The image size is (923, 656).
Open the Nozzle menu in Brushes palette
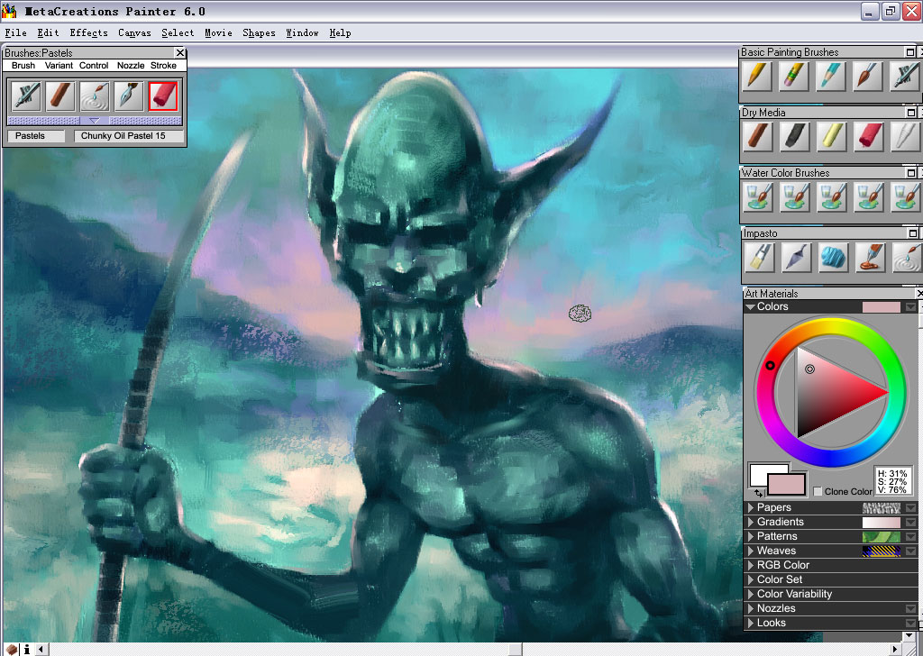(x=131, y=65)
